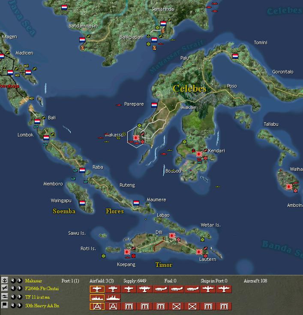Click the ship icon beside TF 11 row
This screenshot has height=315, width=303.
(4, 297)
